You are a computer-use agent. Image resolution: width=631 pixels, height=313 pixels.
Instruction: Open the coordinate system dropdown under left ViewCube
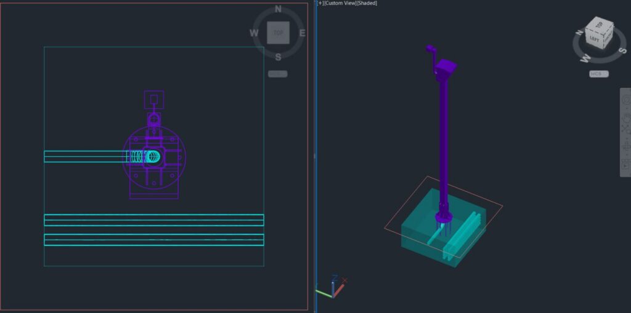(x=278, y=74)
